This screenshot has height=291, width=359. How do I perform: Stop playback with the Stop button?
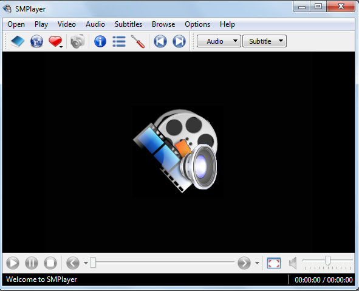point(50,263)
